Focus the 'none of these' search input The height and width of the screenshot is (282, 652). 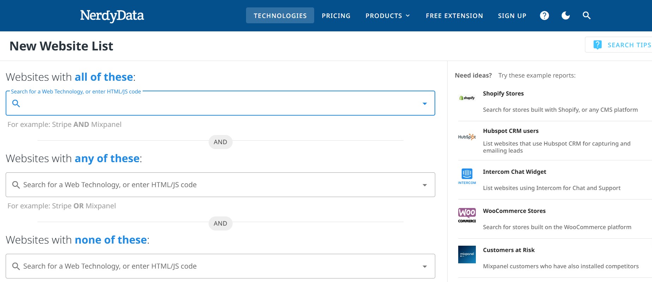click(x=220, y=266)
